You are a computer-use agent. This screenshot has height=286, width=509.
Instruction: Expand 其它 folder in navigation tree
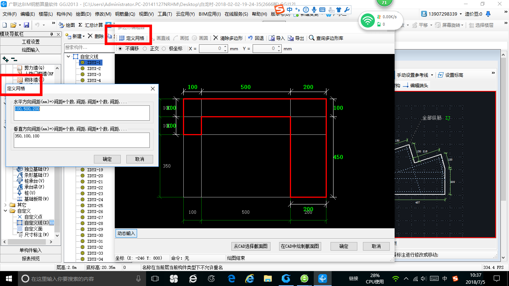(x=5, y=205)
